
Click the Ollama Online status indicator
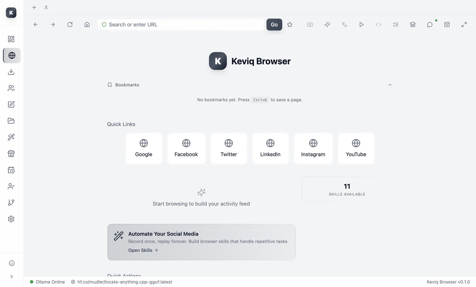(47, 282)
